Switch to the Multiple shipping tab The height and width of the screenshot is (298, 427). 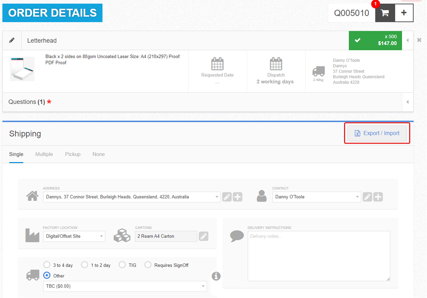click(44, 154)
